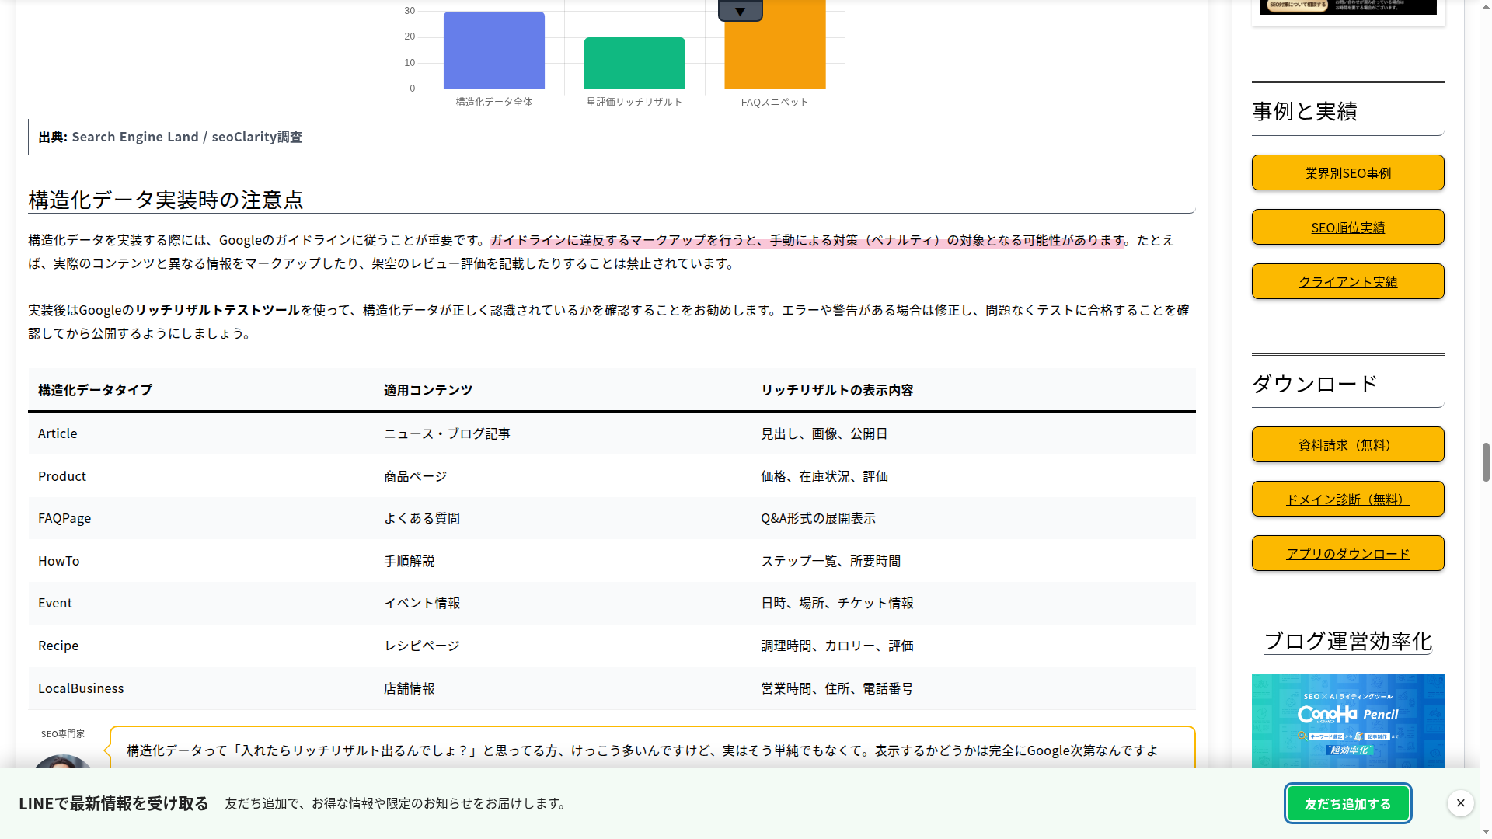Click the dark down-arrow tooltip over the chart

point(740,10)
